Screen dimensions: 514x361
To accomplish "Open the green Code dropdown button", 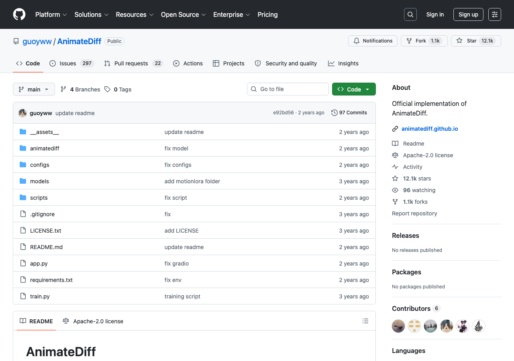I will 354,89.
